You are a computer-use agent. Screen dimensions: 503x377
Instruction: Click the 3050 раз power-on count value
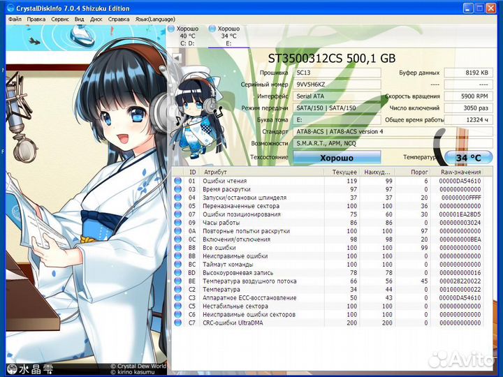468,108
